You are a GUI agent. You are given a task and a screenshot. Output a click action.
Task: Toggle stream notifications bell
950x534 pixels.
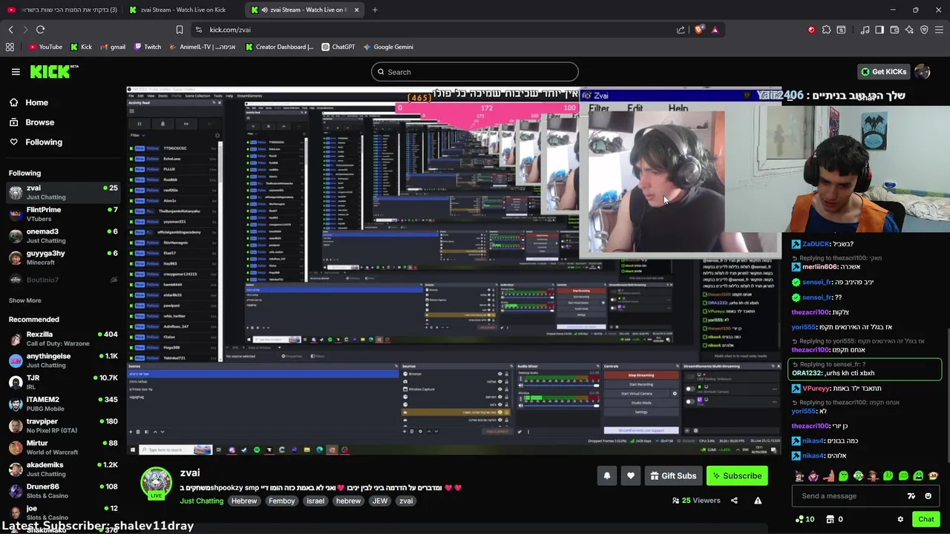coord(607,476)
